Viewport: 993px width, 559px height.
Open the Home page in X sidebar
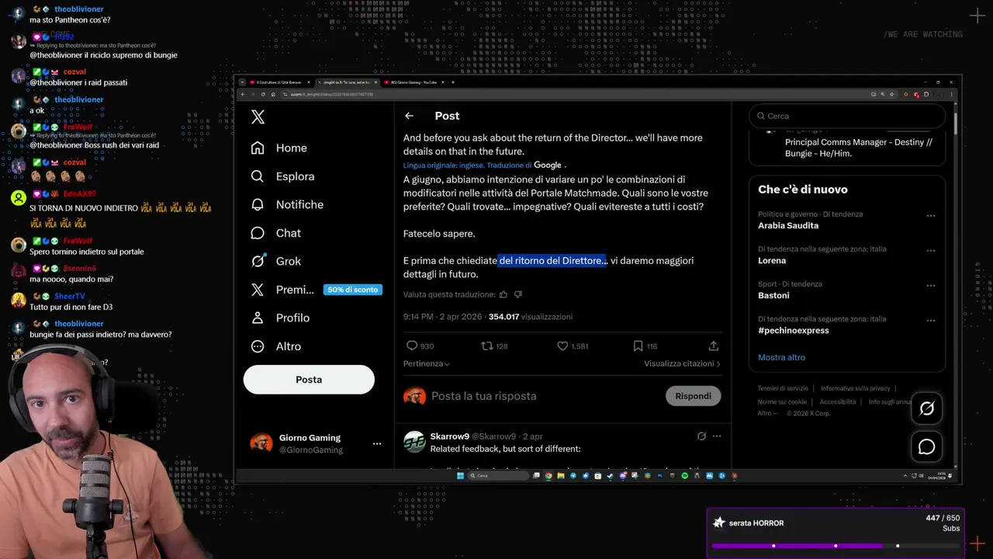tap(279, 148)
